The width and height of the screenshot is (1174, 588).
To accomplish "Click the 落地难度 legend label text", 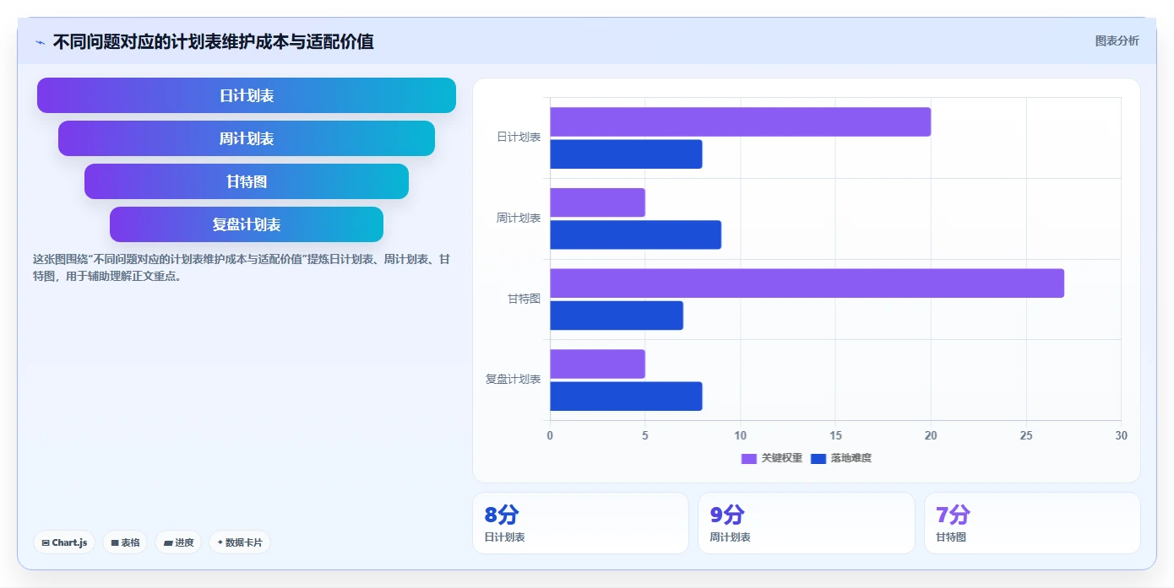I will click(x=851, y=458).
